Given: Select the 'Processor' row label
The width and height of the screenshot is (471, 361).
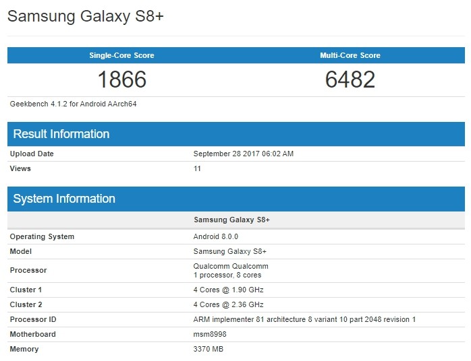Looking at the screenshot, I should pos(28,270).
